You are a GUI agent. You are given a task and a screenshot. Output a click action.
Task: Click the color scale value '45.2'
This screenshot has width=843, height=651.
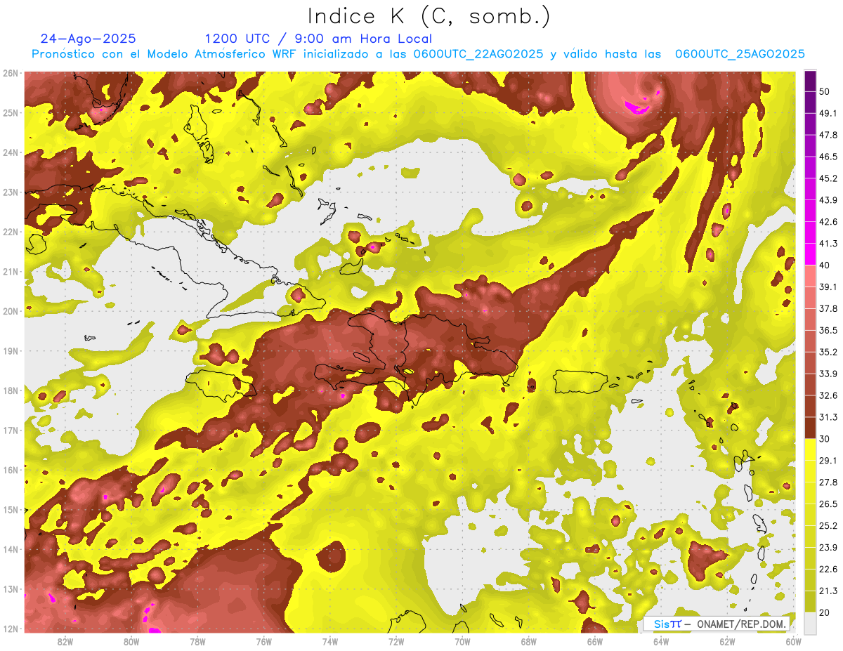(x=828, y=178)
